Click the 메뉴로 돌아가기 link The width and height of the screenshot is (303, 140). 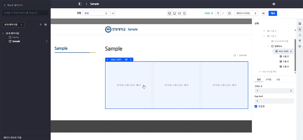13,5
